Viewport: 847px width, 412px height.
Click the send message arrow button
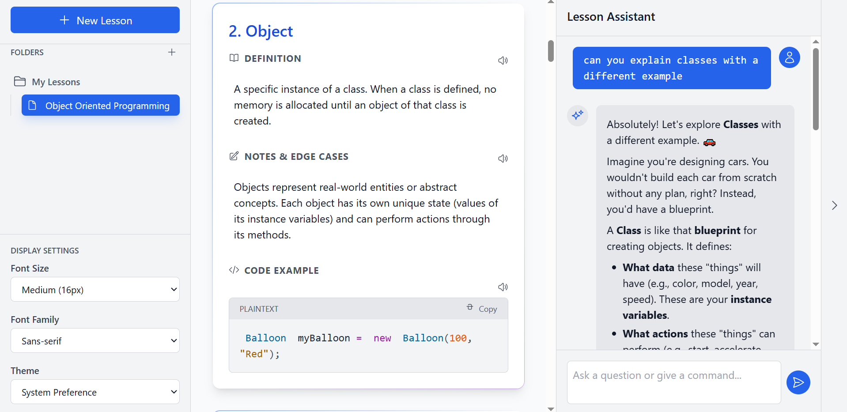[798, 382]
